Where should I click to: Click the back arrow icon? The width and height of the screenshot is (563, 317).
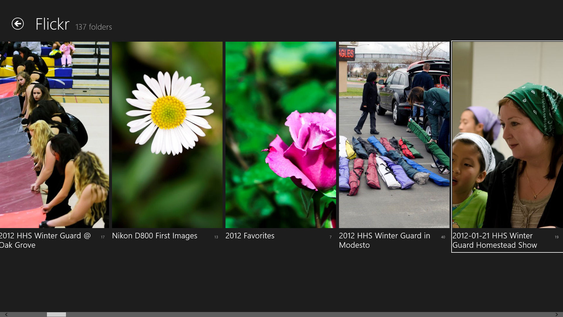coord(18,24)
